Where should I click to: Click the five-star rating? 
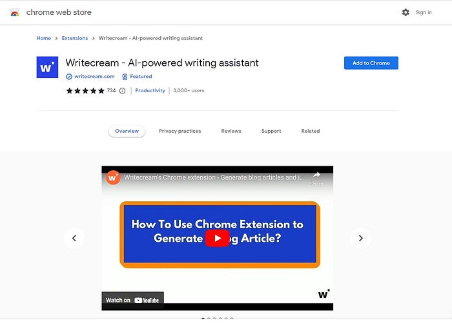pos(85,91)
